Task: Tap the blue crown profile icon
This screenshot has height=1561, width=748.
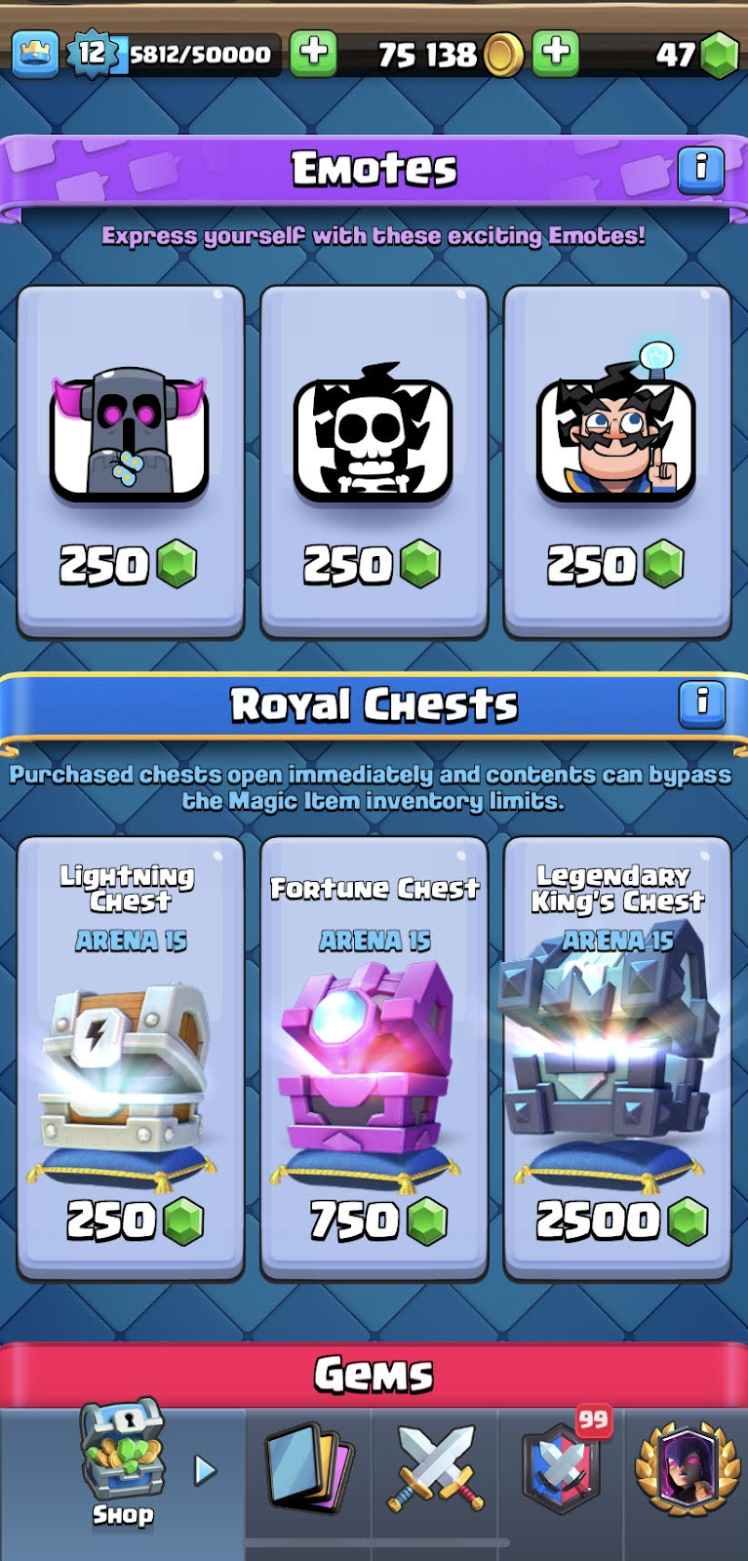Action: (x=35, y=54)
